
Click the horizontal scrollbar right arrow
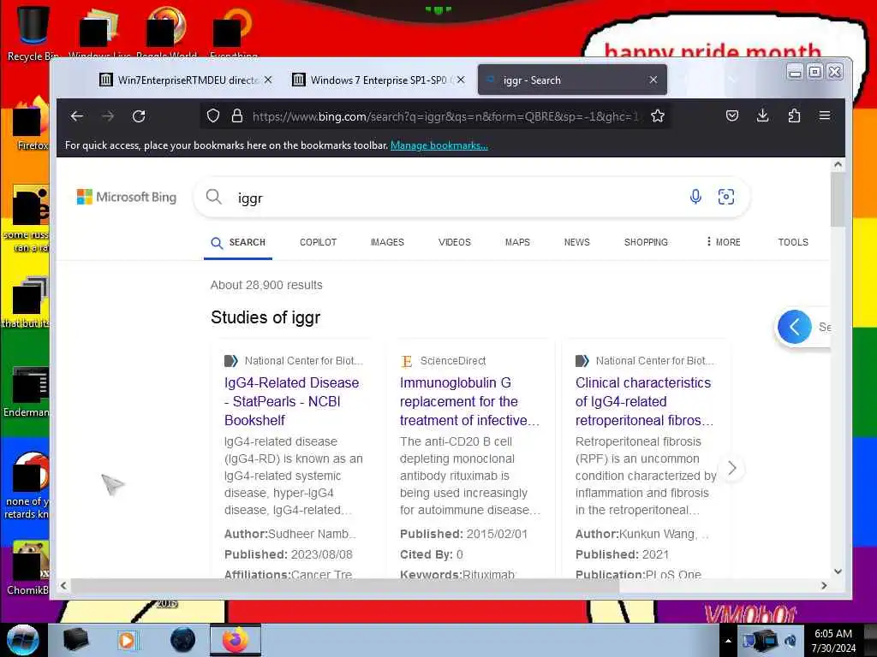(x=824, y=585)
